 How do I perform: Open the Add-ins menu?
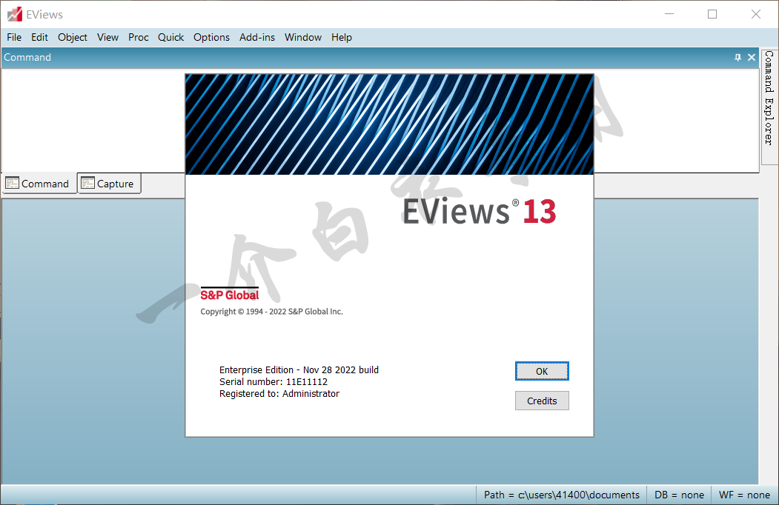tap(257, 37)
